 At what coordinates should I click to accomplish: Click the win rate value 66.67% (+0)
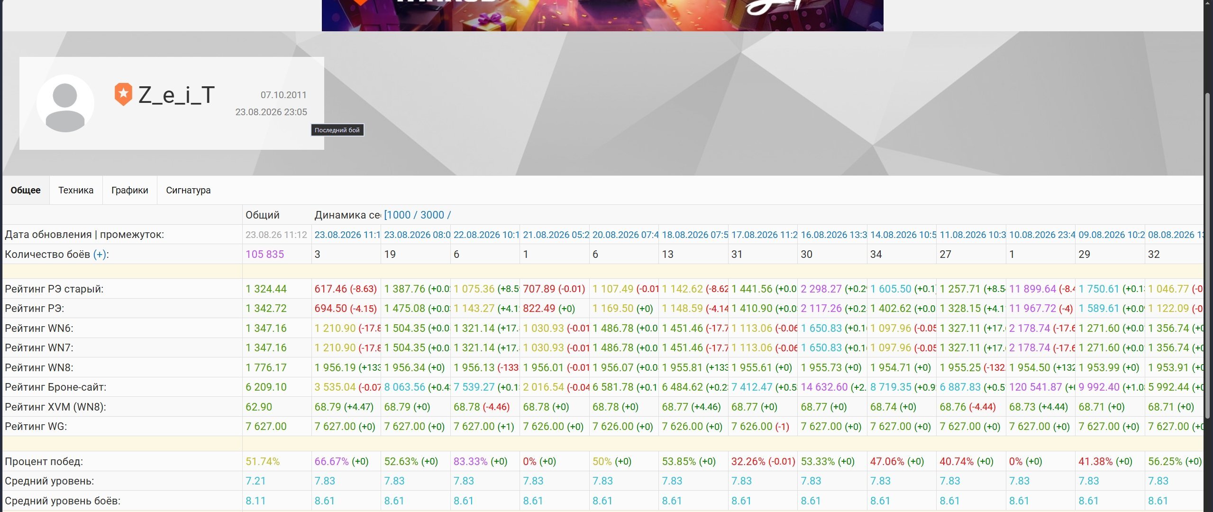(x=341, y=461)
